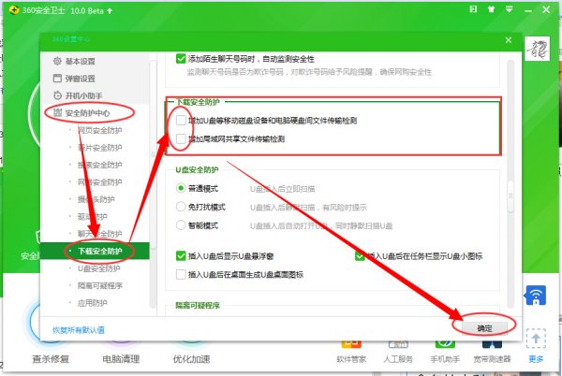Click the U盘安全防护 section heading in content
Viewport: 562px width, 376px height.
197,169
